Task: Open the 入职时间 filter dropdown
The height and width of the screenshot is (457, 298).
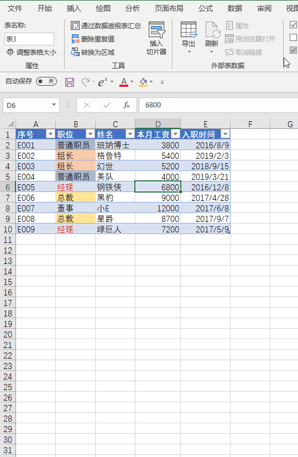Action: (225, 134)
